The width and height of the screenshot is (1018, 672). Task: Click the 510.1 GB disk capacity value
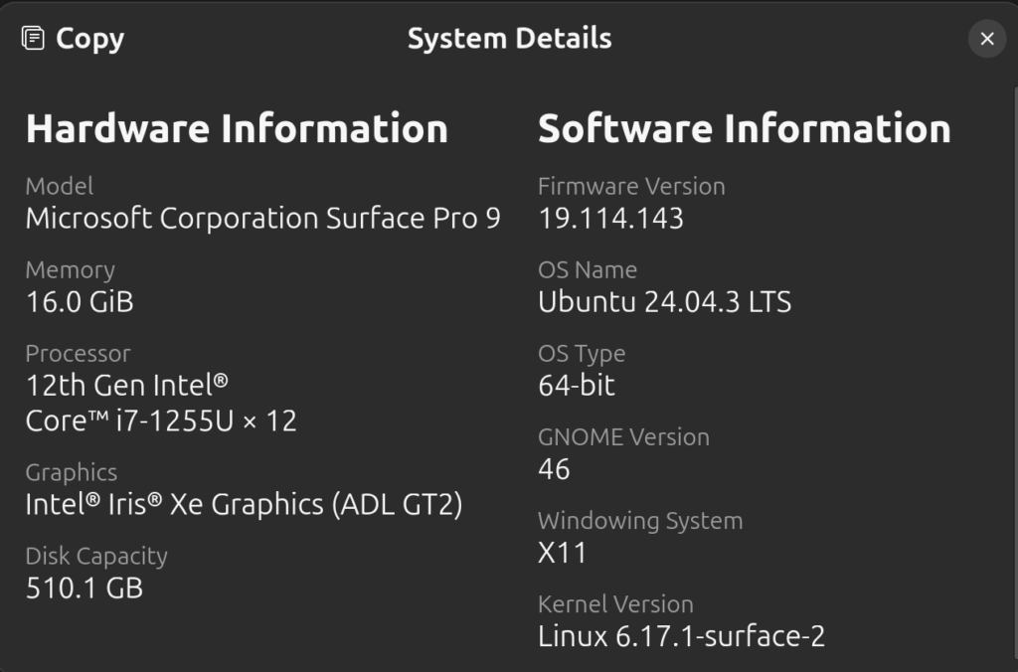[x=85, y=588]
